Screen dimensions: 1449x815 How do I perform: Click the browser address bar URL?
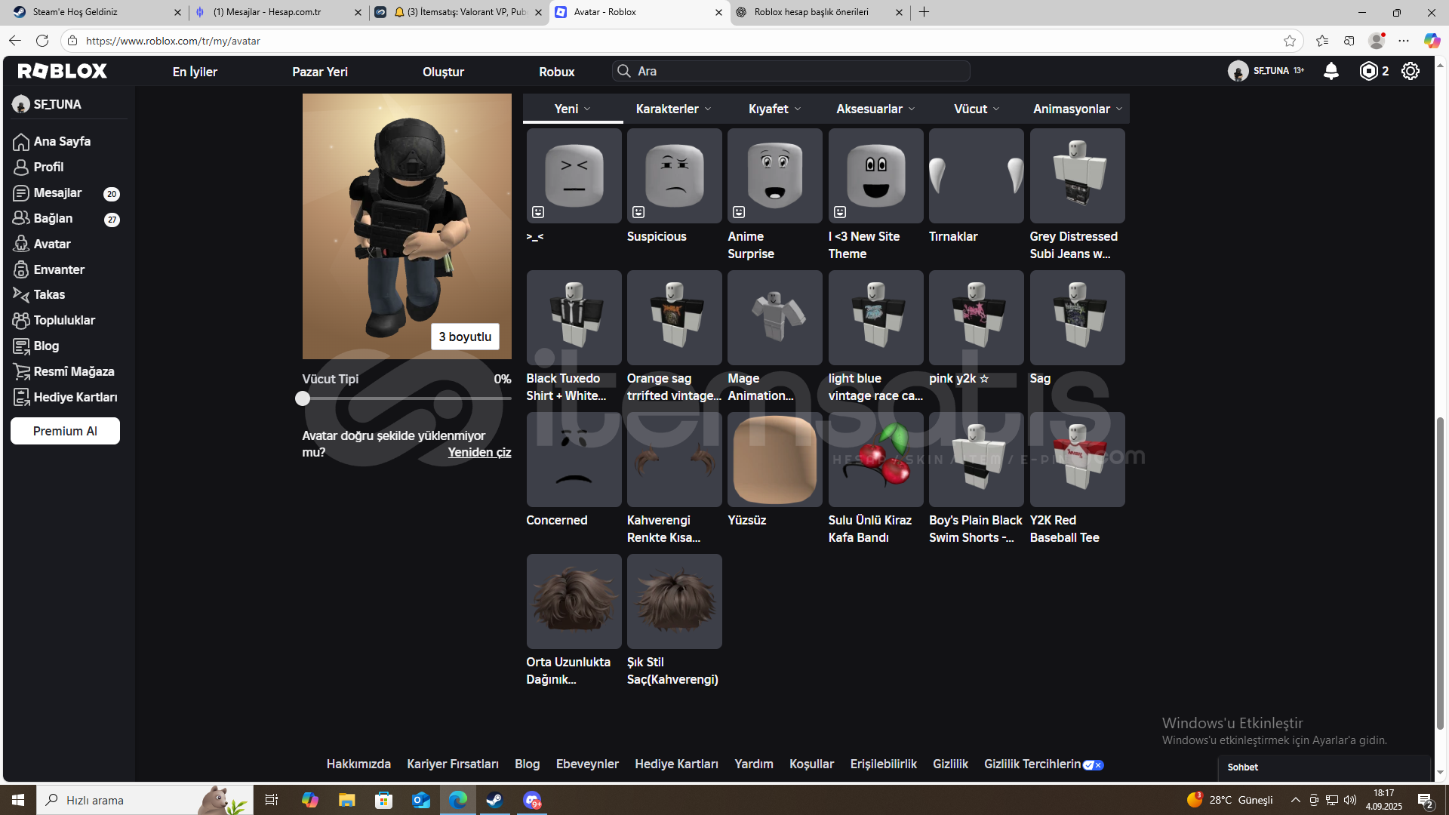(x=173, y=41)
